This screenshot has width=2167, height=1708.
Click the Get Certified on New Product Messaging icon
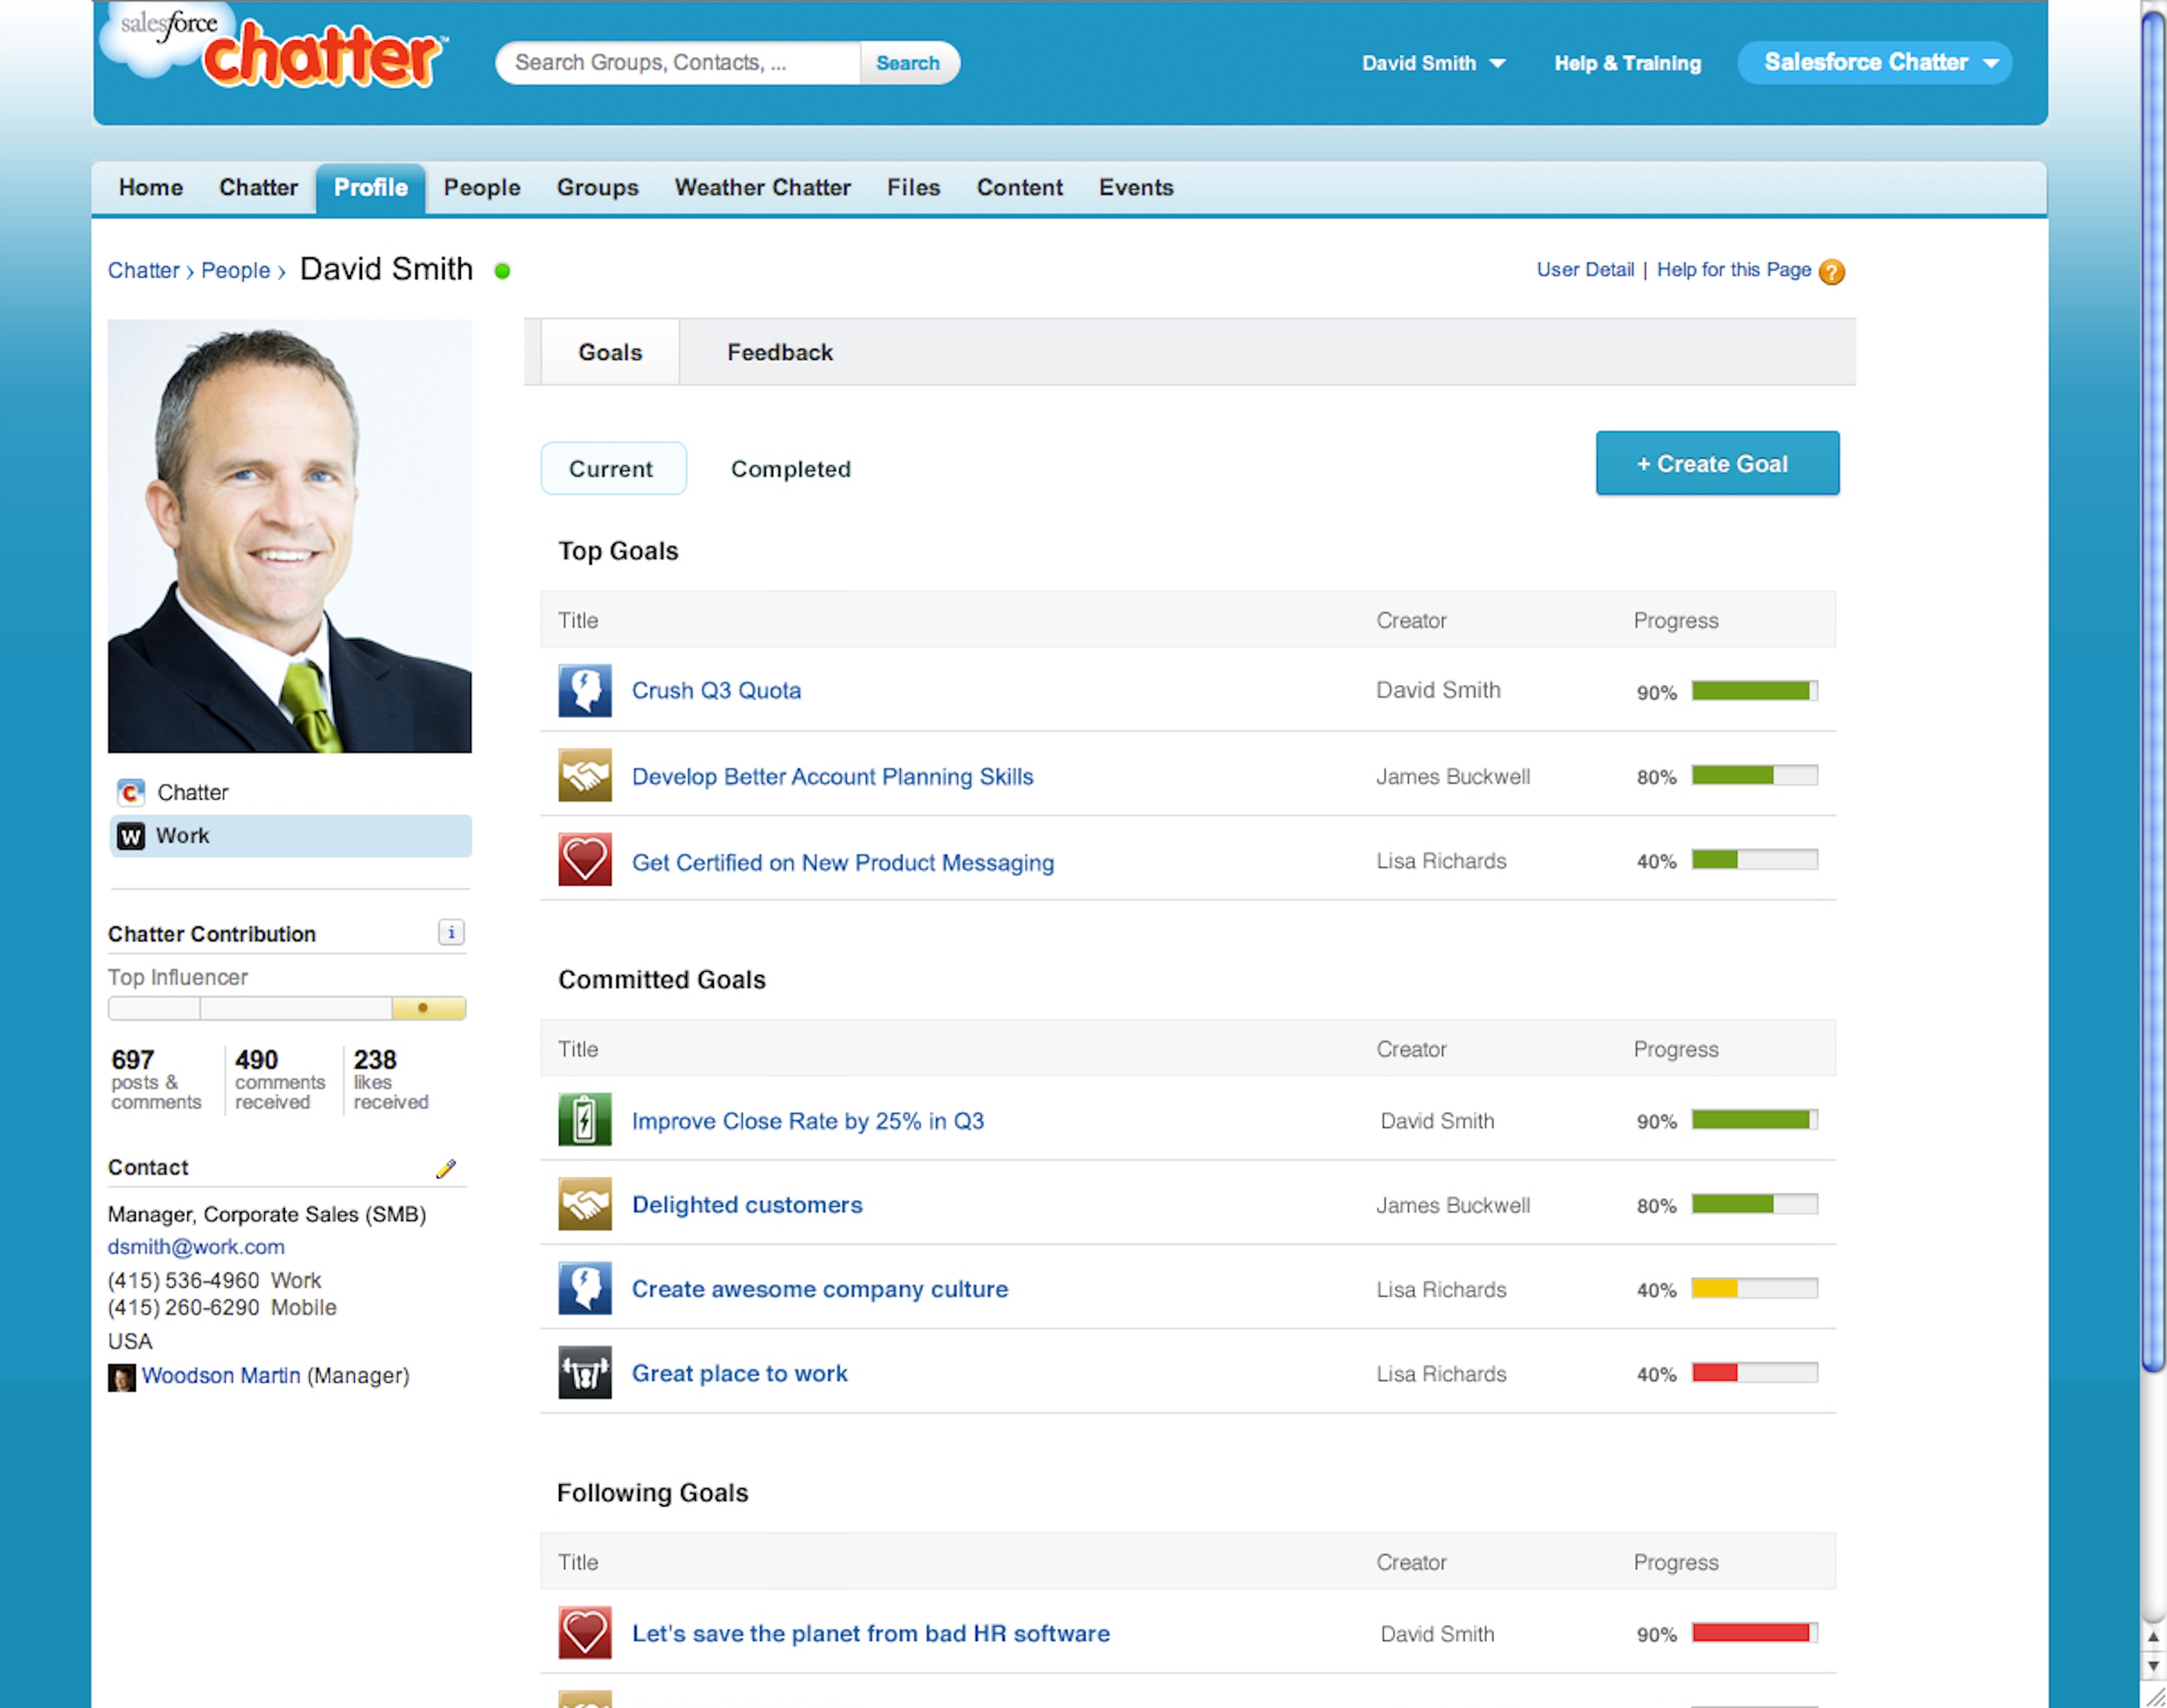[x=584, y=860]
